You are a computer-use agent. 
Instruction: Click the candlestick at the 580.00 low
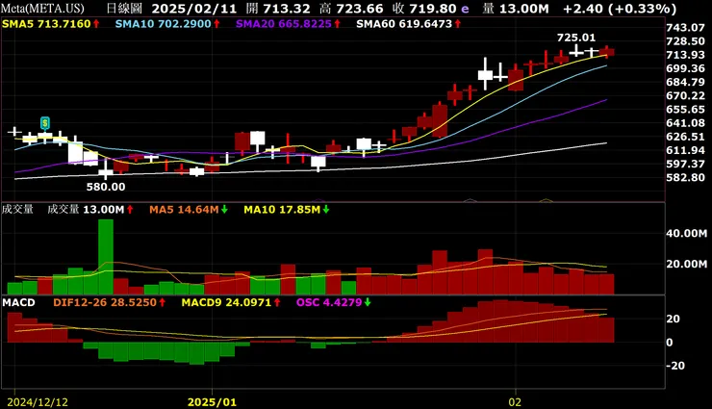click(106, 169)
